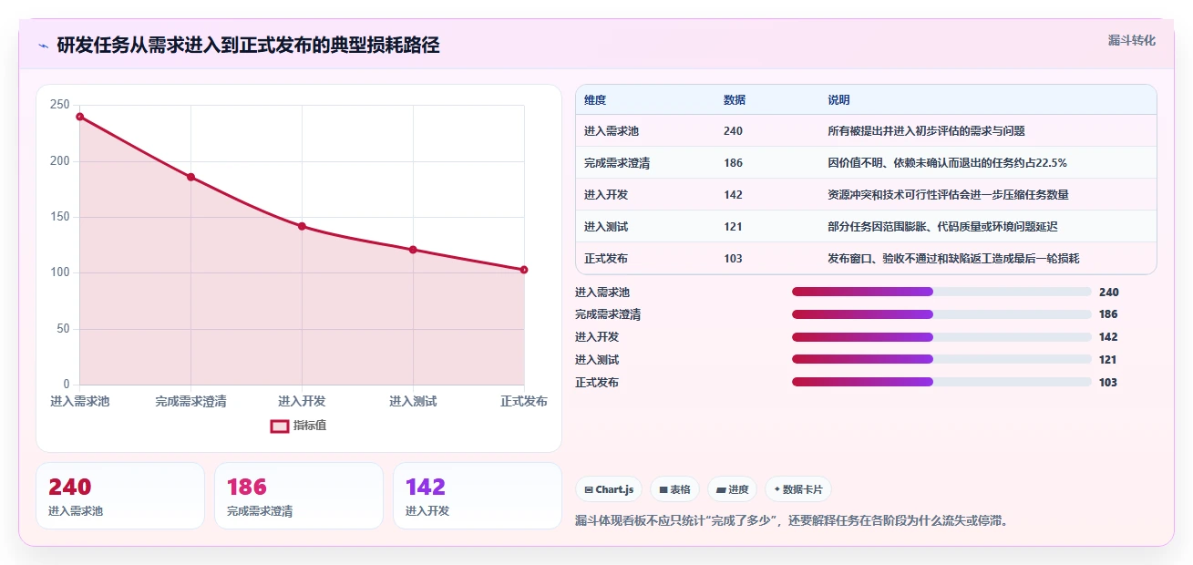
Task: Click the 正式发布 progress bar
Action: click(941, 382)
